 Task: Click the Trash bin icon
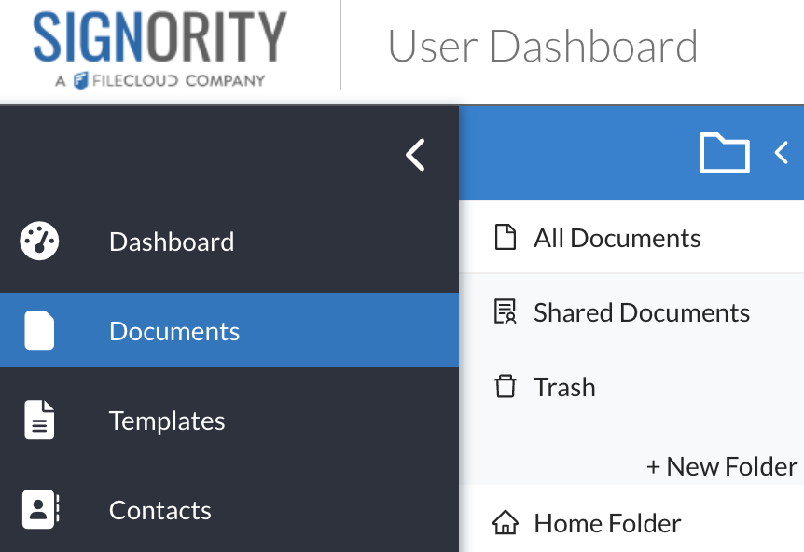[505, 386]
